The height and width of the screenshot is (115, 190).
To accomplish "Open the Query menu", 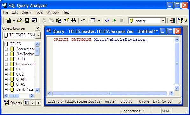I will 26,12.
